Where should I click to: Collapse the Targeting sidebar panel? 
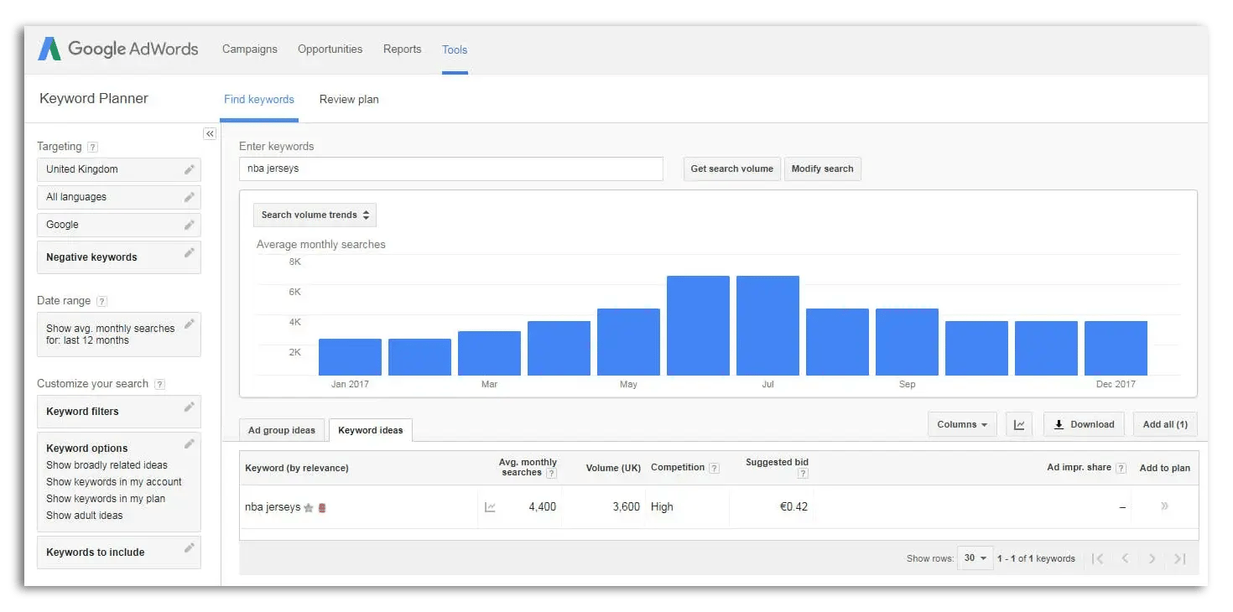[210, 133]
